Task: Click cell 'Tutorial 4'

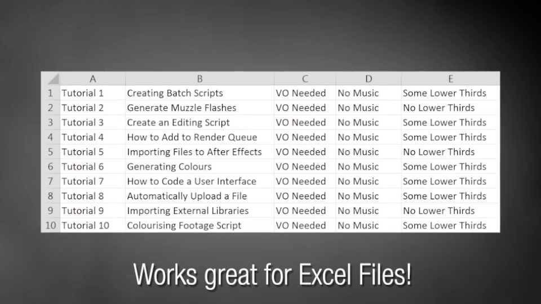Action: (93, 137)
